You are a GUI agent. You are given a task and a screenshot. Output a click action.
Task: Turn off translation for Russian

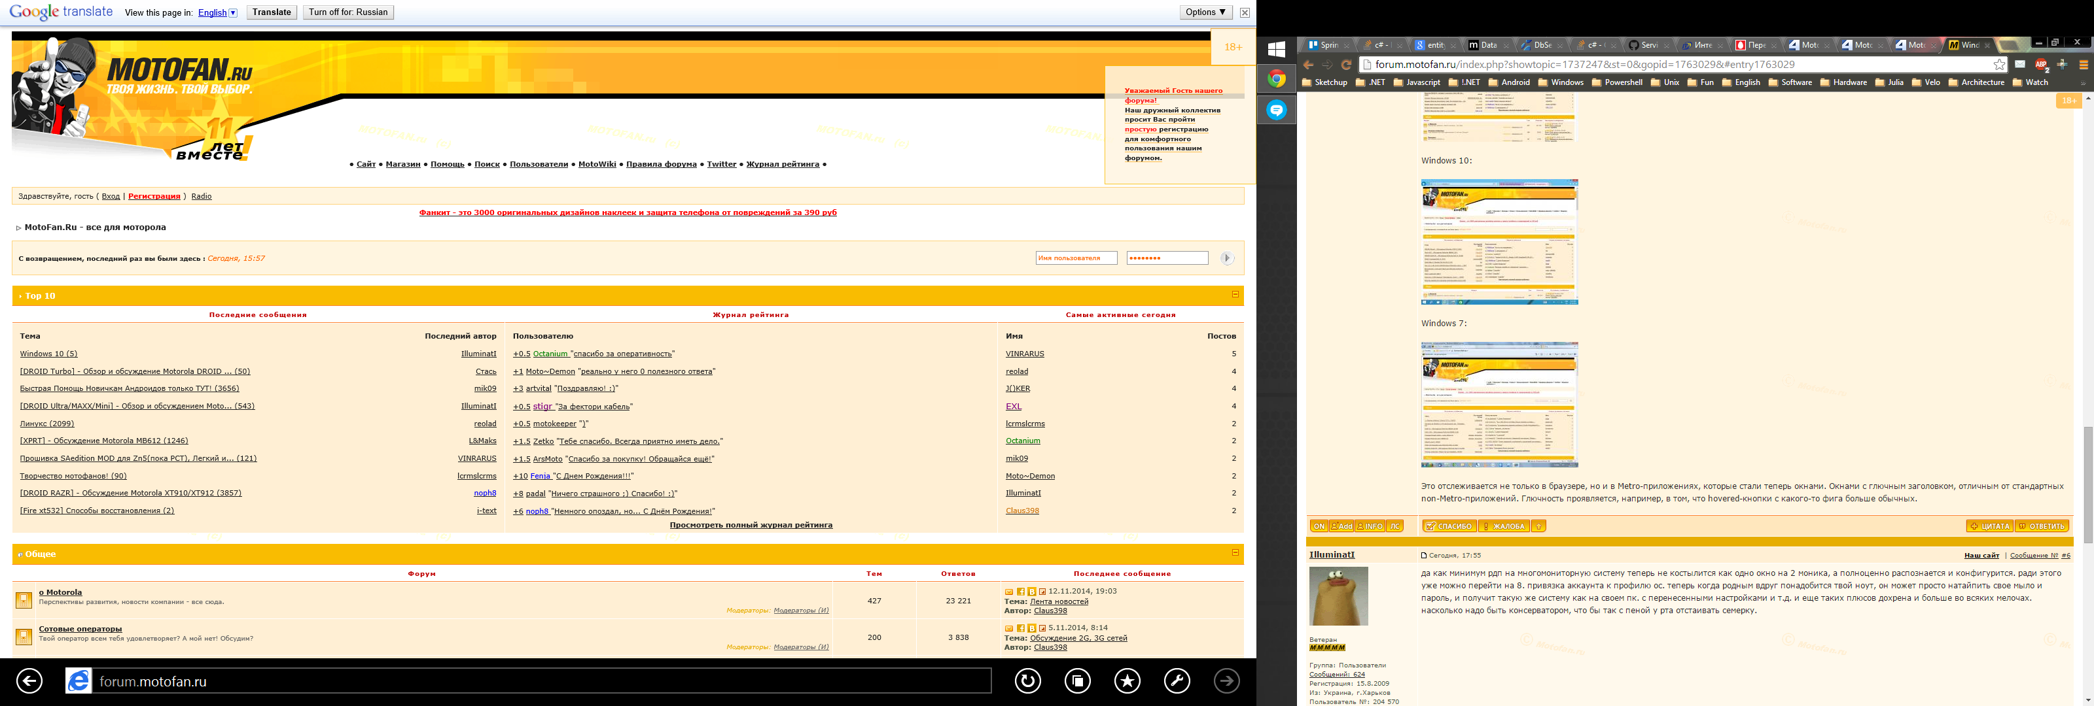click(x=348, y=12)
